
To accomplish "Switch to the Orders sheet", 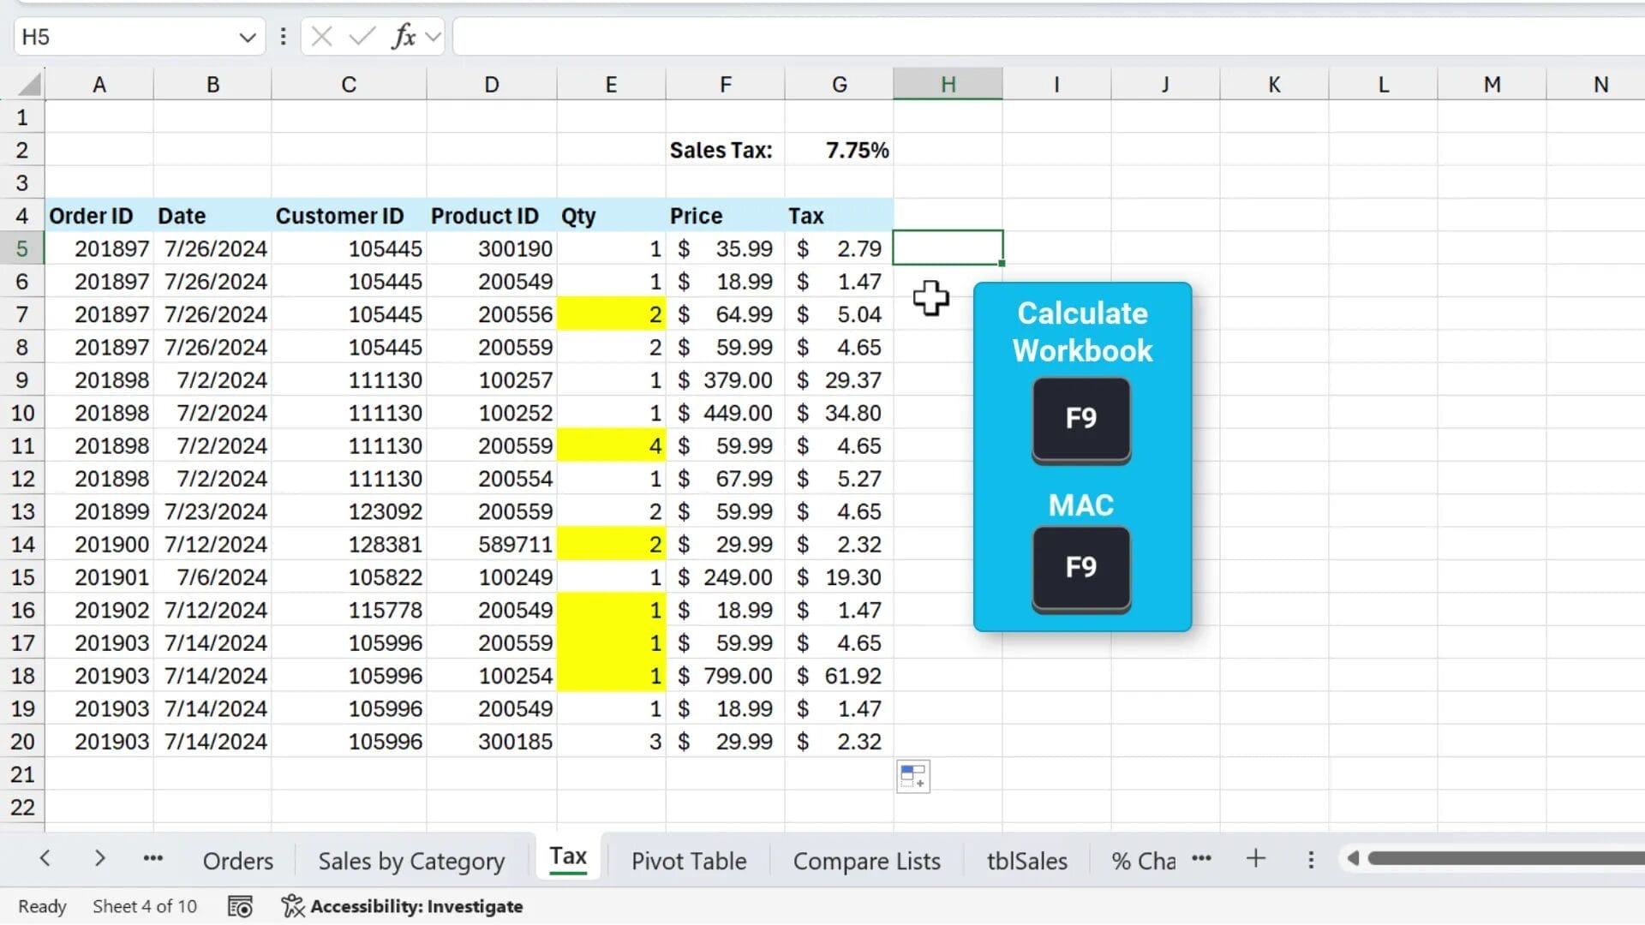I will pos(237,860).
